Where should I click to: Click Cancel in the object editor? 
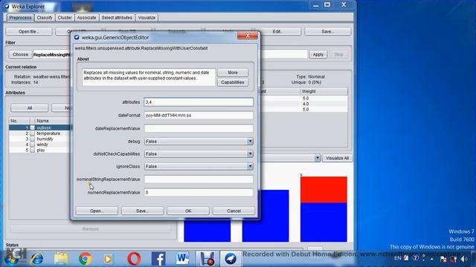234,211
